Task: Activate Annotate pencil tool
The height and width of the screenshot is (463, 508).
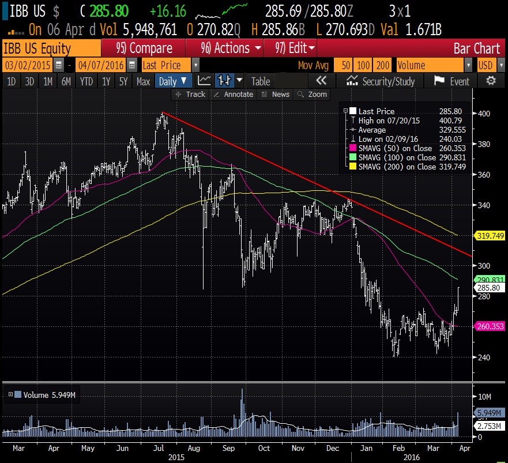Action: 234,95
